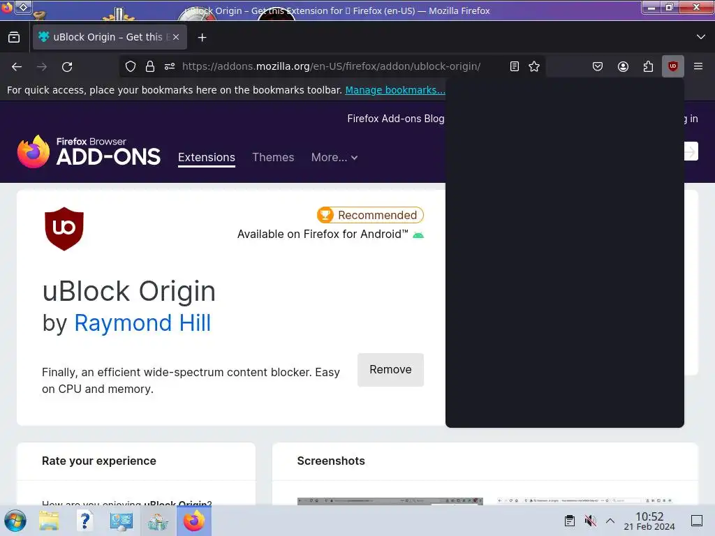Select the uBlock Origin browser tab
Screen dimensions: 715x536
110,37
